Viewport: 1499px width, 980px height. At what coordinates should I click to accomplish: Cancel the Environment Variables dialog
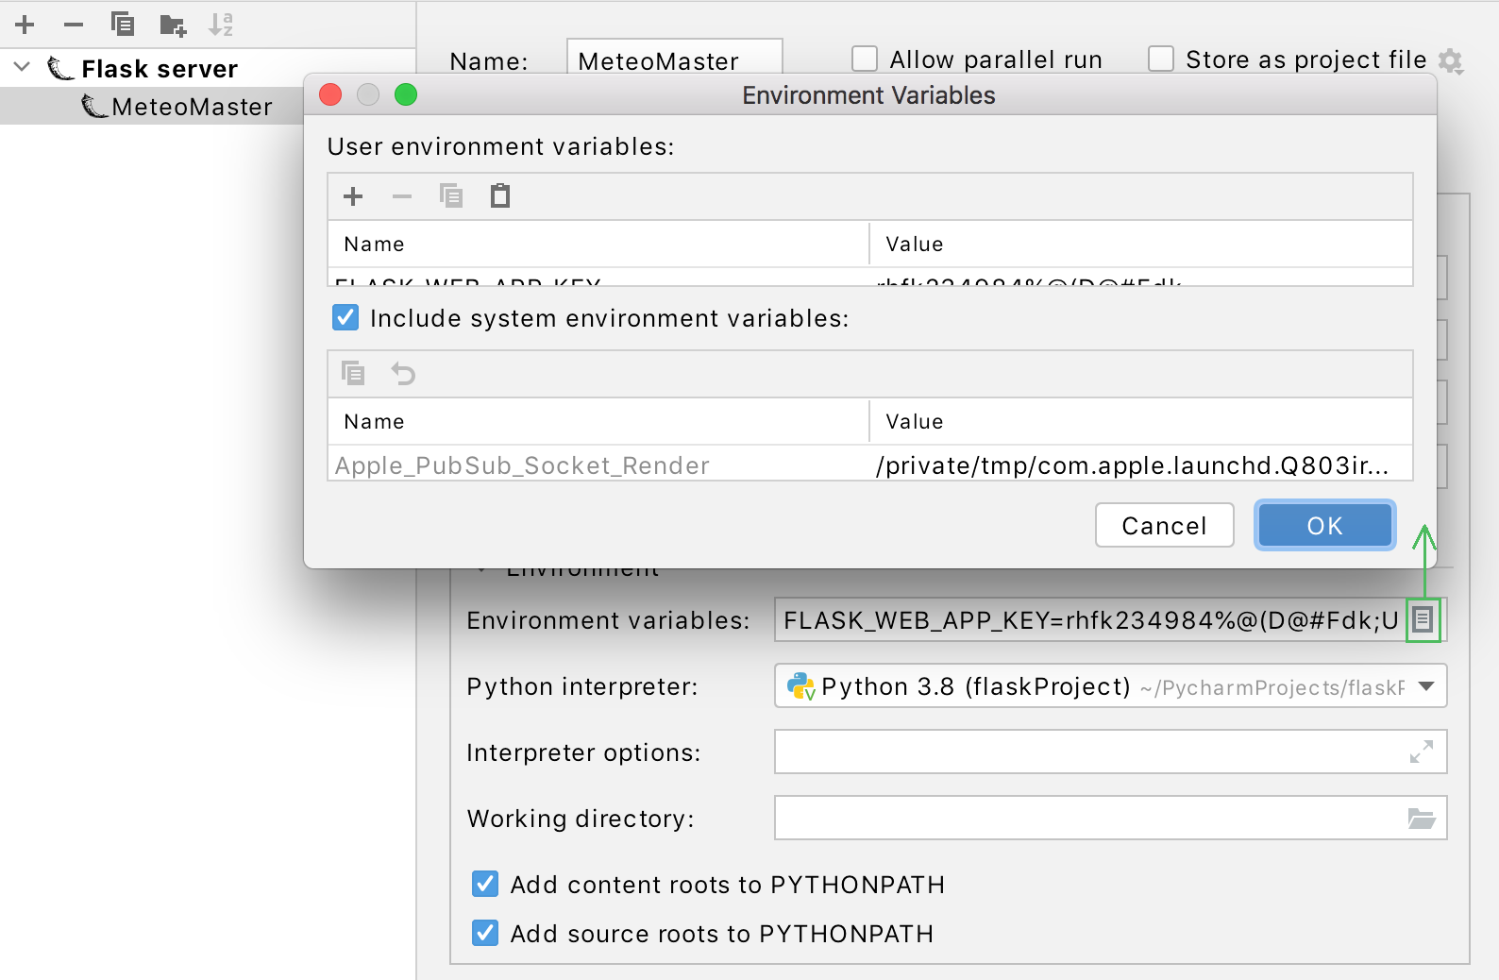[1165, 525]
